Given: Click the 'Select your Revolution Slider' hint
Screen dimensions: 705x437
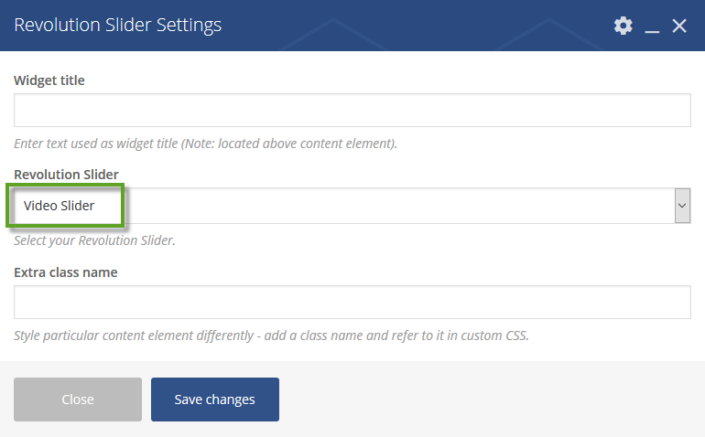Looking at the screenshot, I should click(x=94, y=240).
